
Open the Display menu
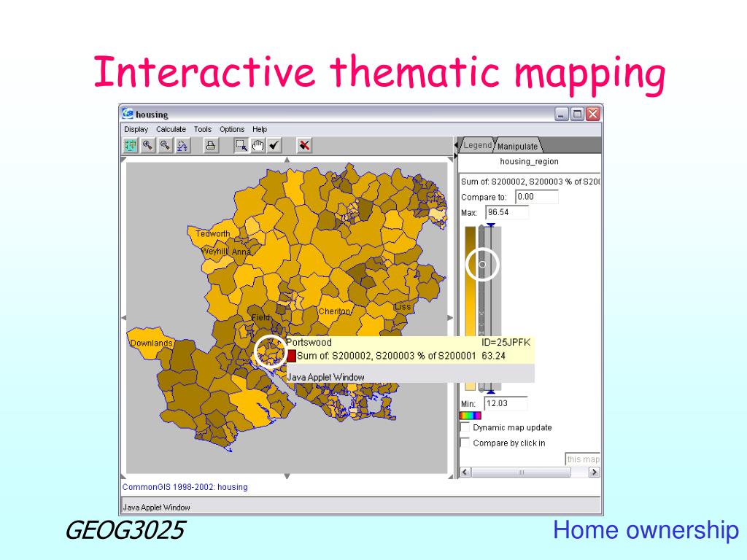pos(136,129)
